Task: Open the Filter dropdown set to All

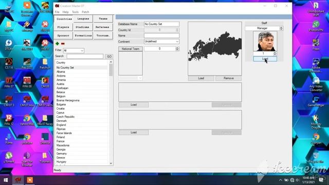Action: 74,50
